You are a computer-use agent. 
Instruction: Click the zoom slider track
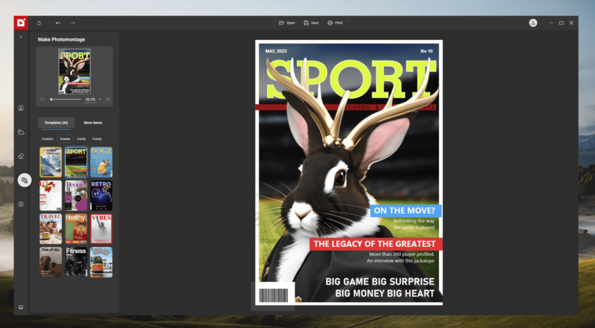click(x=66, y=99)
